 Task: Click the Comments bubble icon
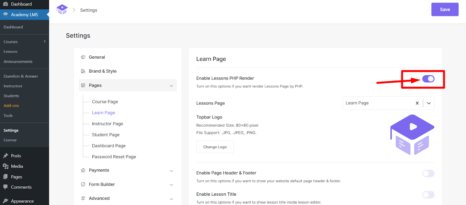point(6,187)
